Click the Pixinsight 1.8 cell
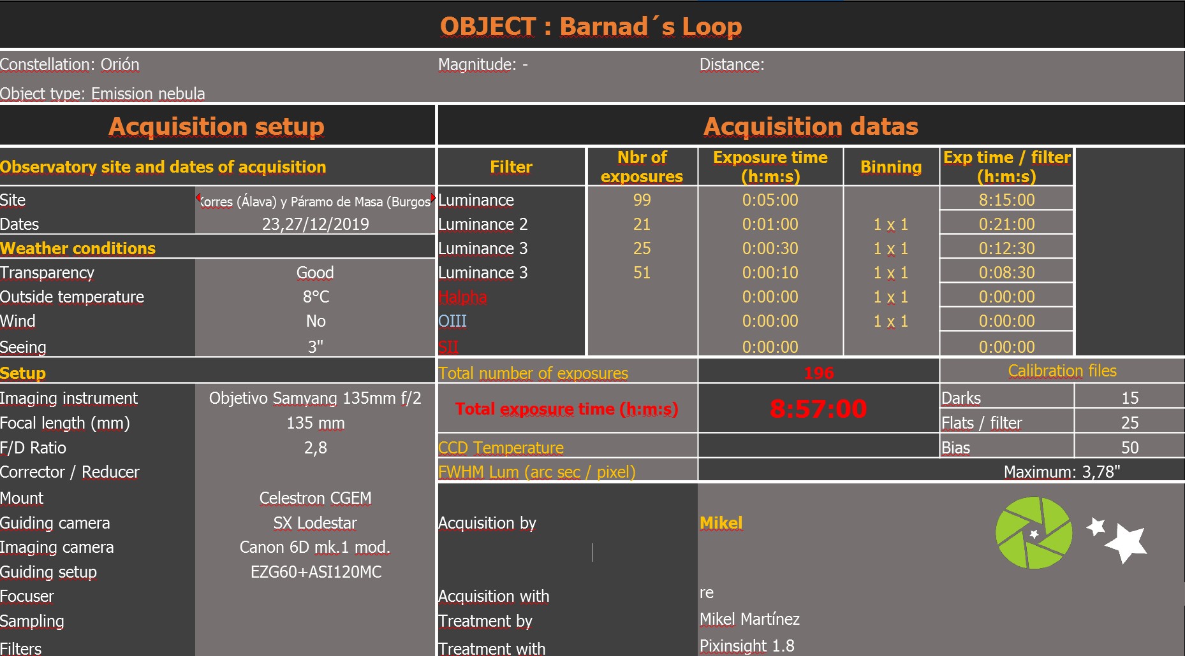 point(747,646)
